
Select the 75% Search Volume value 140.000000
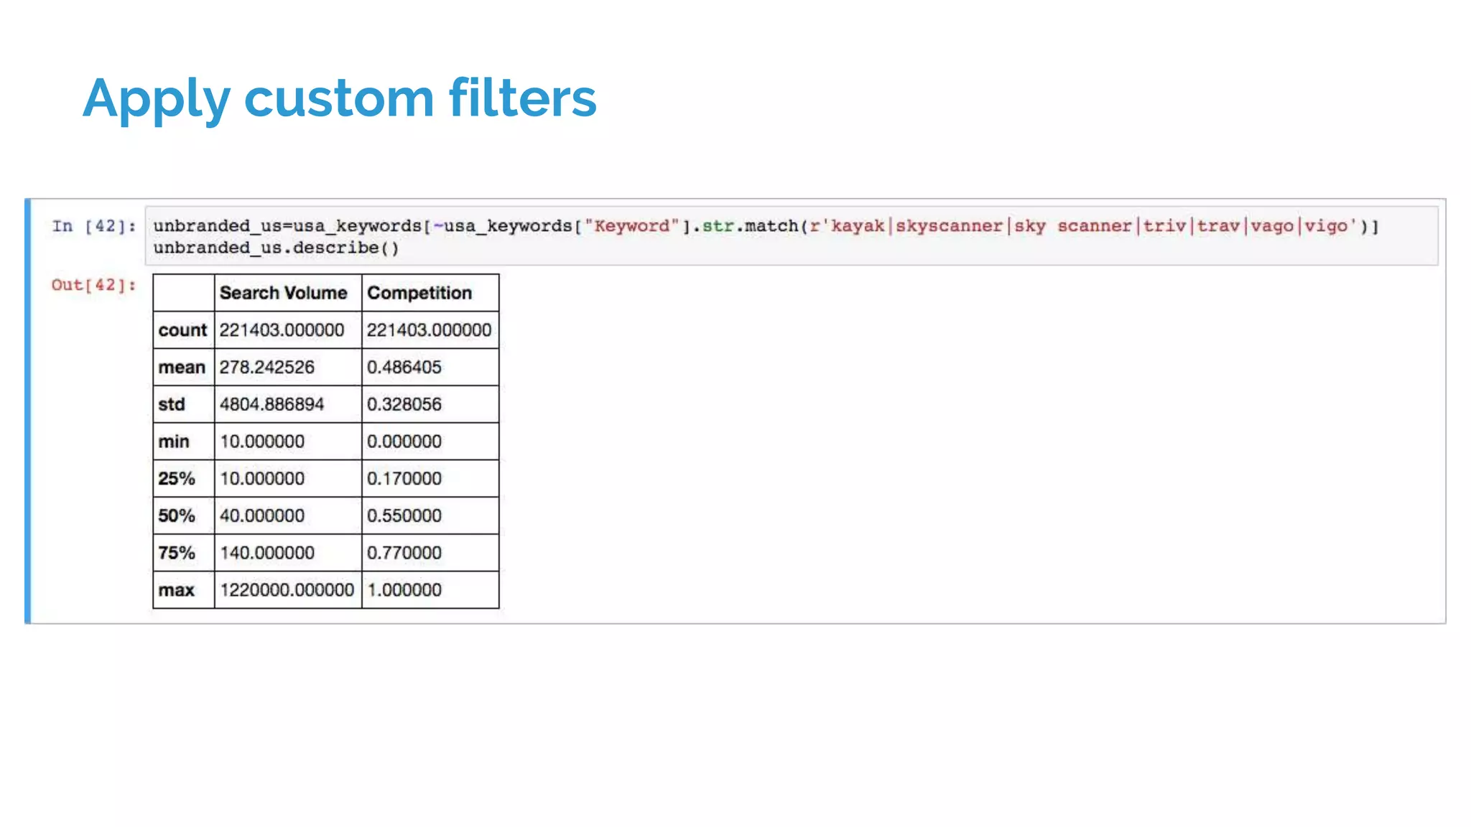[267, 553]
